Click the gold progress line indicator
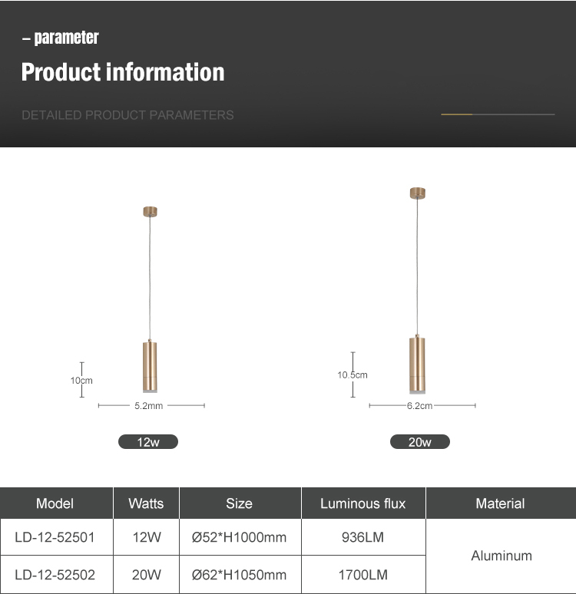Image resolution: width=576 pixels, height=594 pixels. coord(457,114)
